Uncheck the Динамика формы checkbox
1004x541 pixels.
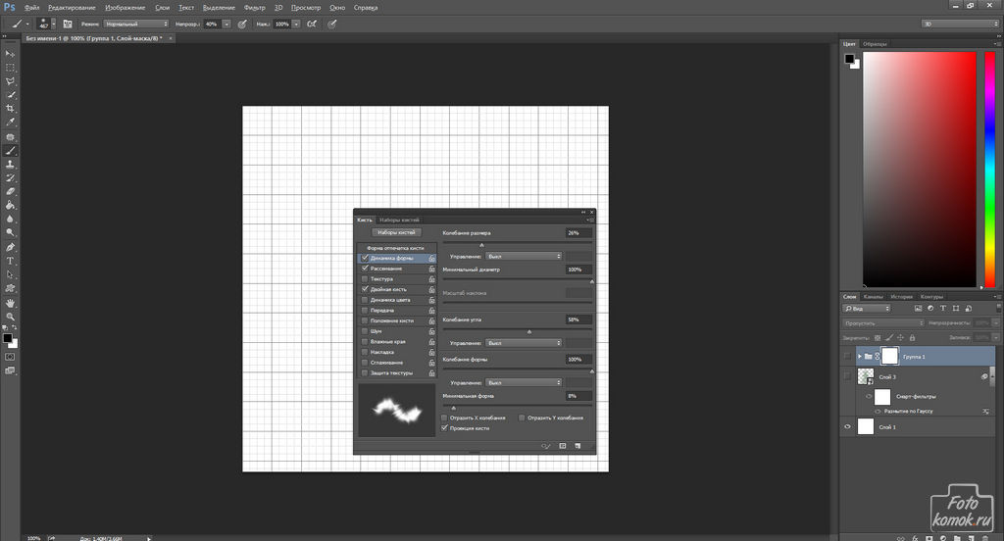[365, 258]
